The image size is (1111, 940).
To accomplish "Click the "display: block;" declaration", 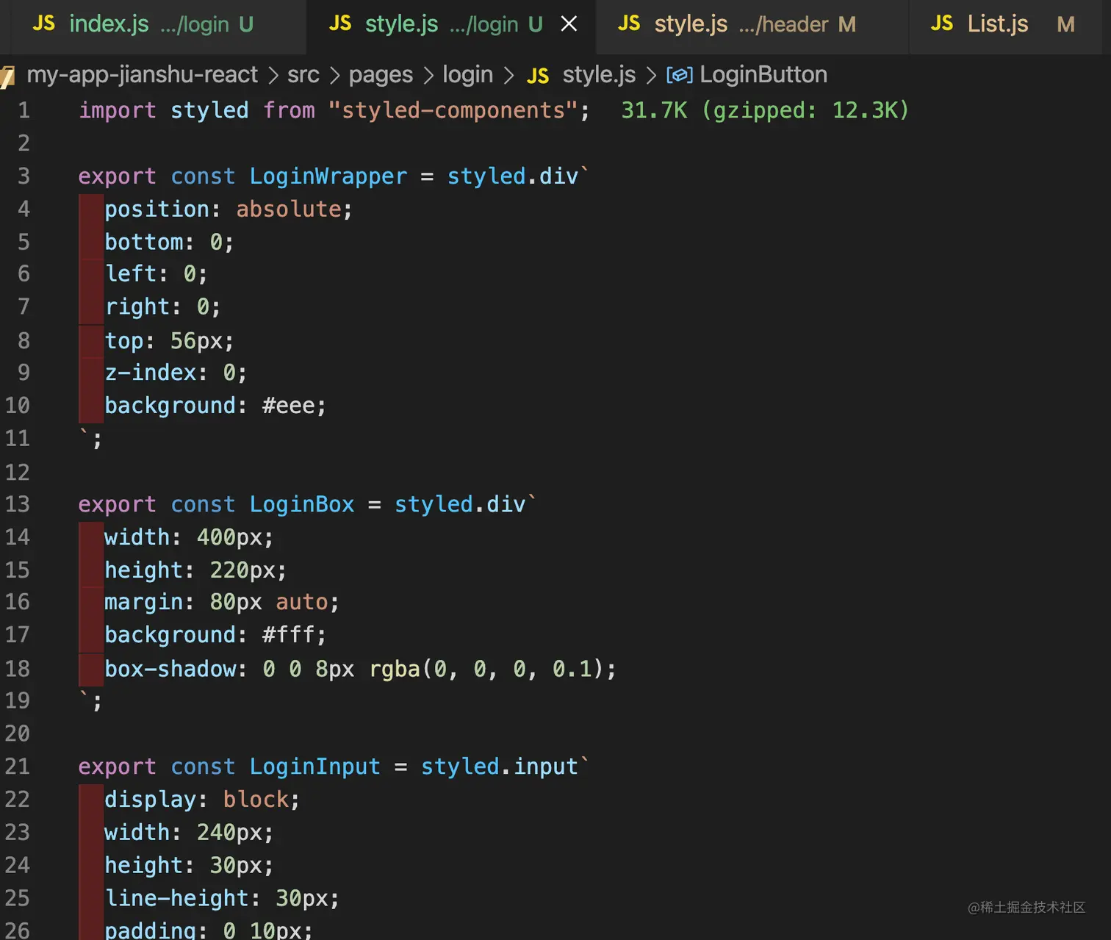I will (x=202, y=800).
